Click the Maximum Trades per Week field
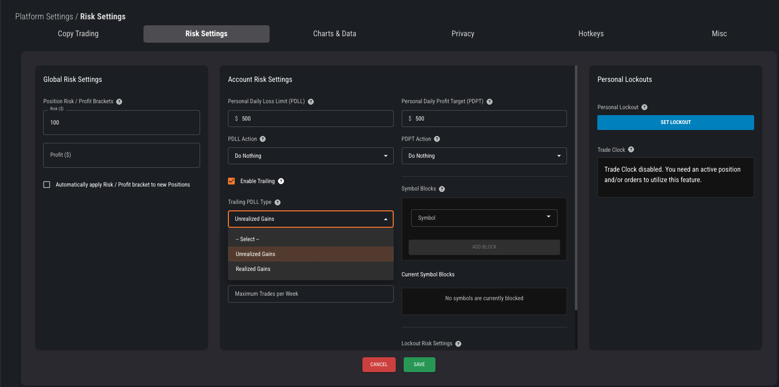779x387 pixels. pos(310,294)
